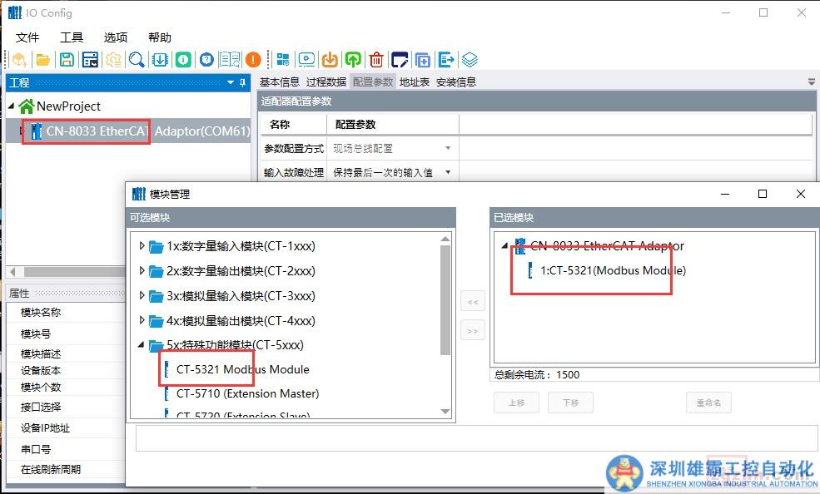820x494 pixels.
Task: Click the open folder toolbar icon
Action: [42, 60]
